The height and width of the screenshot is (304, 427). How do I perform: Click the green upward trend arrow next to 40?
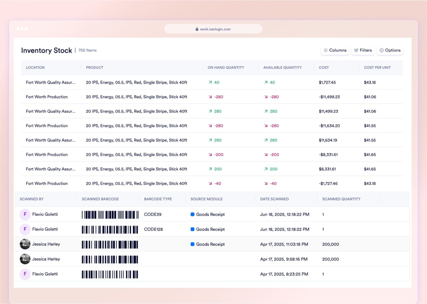210,82
